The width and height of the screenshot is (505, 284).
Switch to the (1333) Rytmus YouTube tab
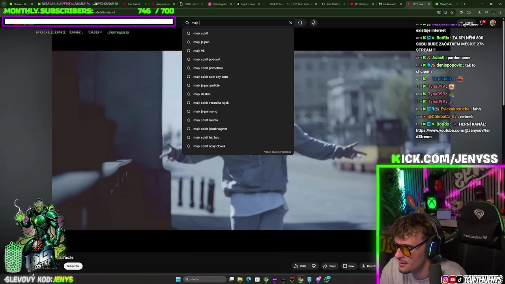361,4
